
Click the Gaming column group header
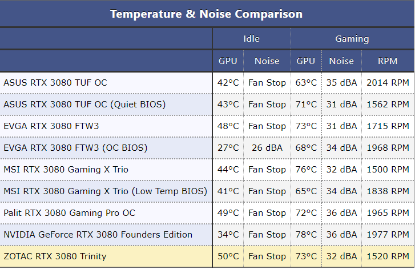coord(352,39)
